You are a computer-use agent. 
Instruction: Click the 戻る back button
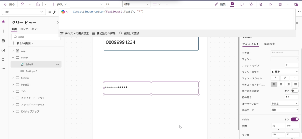coord(9,4)
